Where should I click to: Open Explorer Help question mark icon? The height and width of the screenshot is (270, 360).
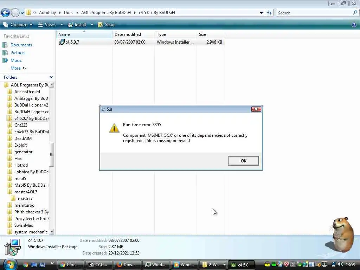(354, 25)
